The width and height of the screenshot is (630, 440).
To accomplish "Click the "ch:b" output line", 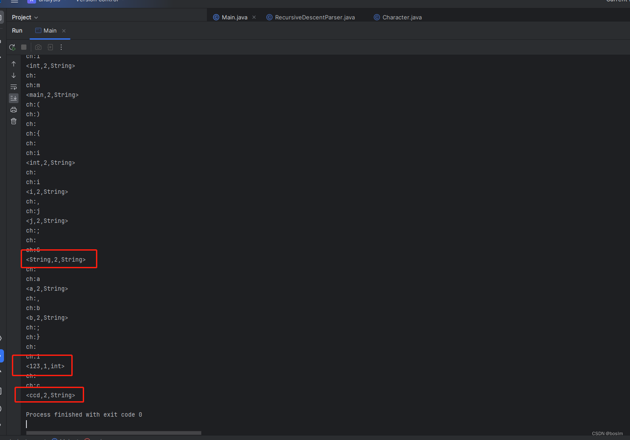I will click(x=33, y=308).
